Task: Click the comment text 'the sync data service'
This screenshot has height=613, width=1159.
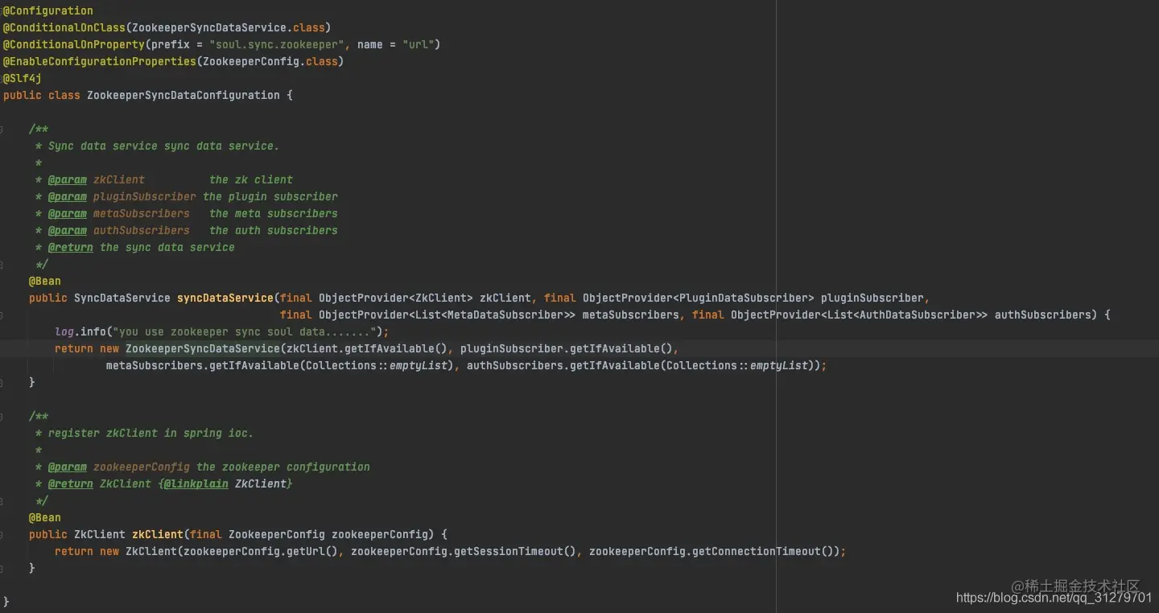Action: [x=167, y=247]
